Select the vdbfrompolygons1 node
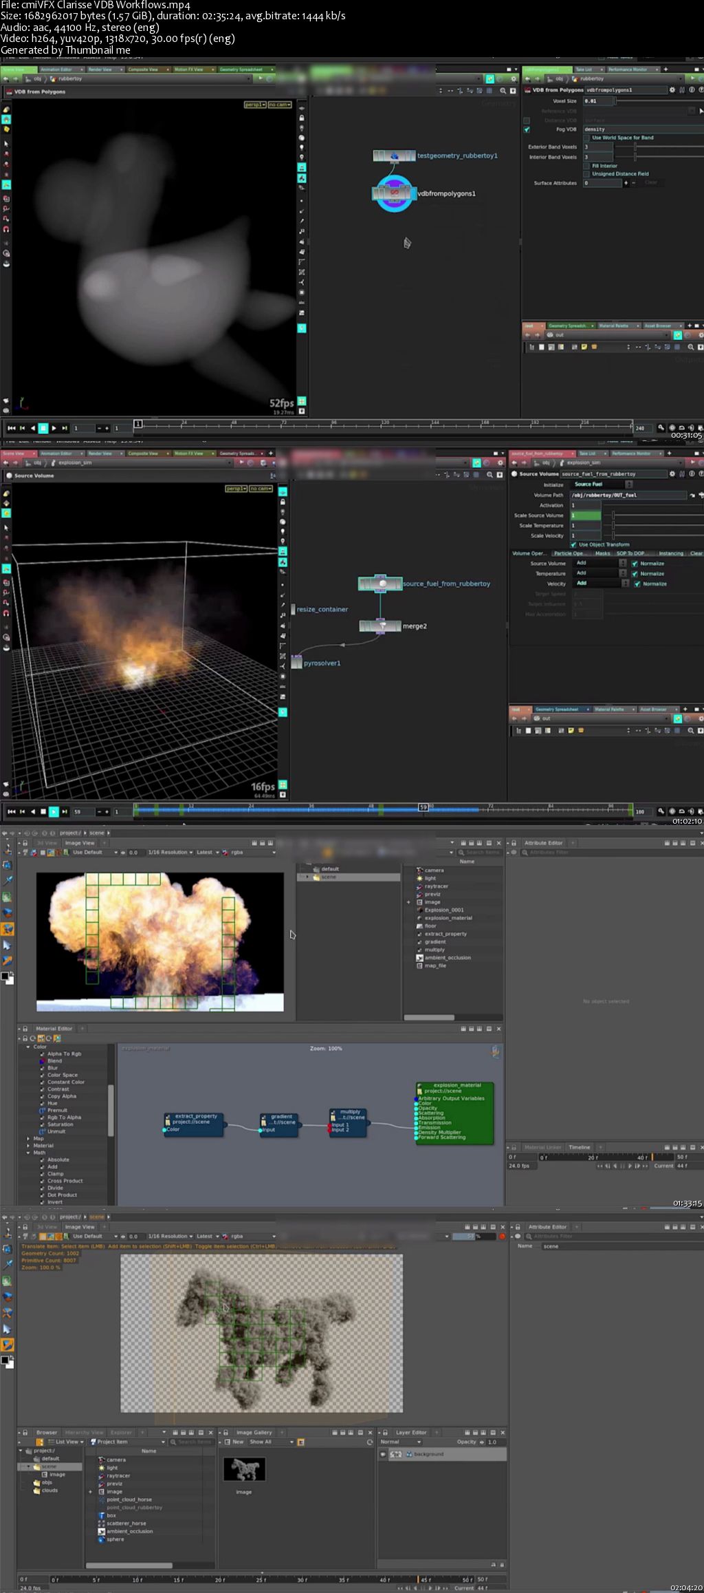Screen dimensions: 704x1593 click(x=394, y=193)
